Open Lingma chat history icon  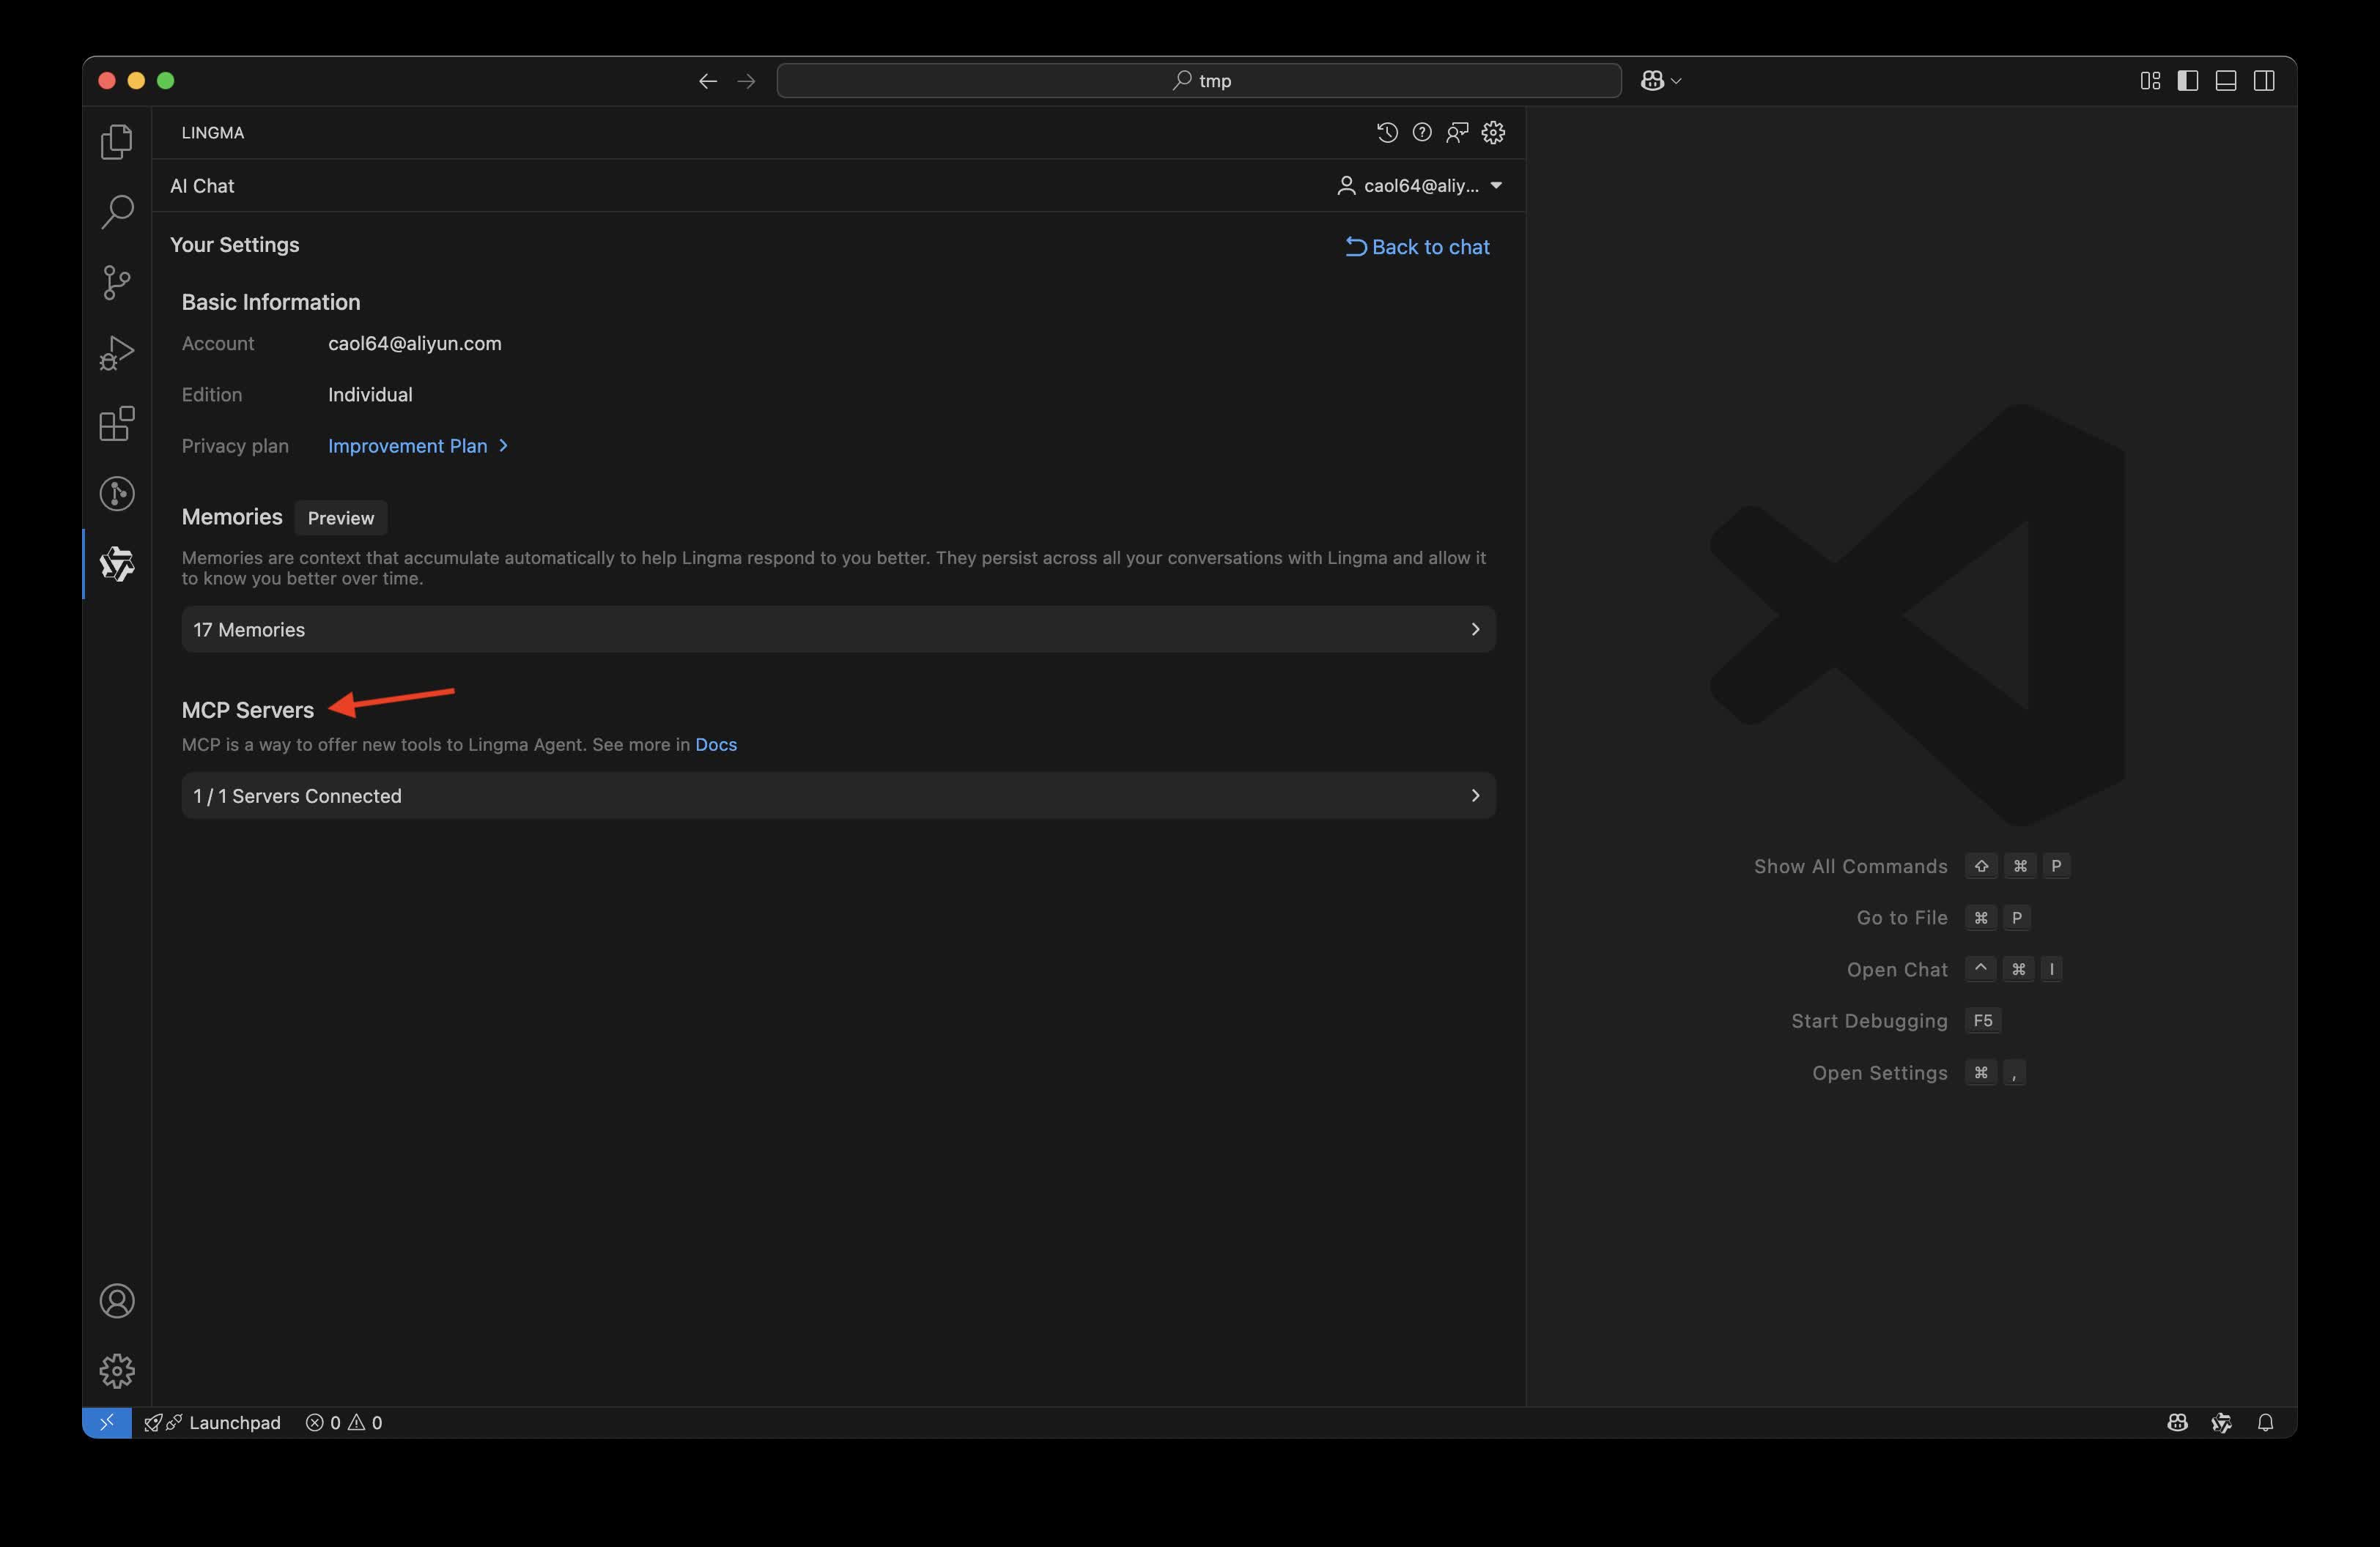point(1387,133)
